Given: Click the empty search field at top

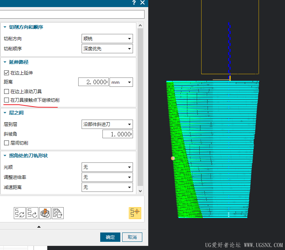Looking at the screenshot, I should 72,14.
